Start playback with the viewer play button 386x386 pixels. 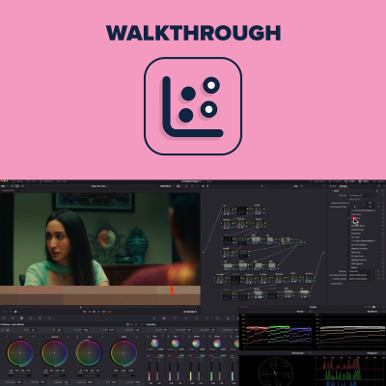tap(98, 312)
